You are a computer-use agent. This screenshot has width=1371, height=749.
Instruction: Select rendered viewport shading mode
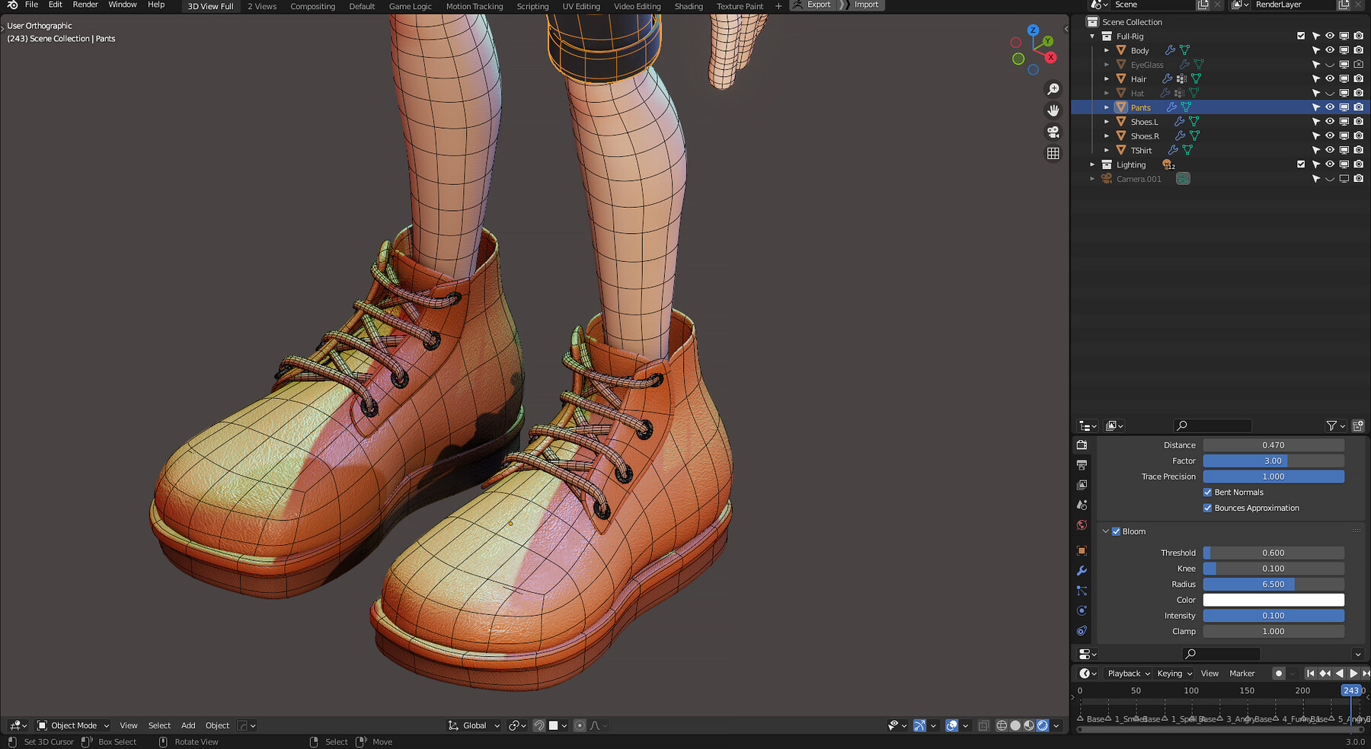pos(1043,725)
